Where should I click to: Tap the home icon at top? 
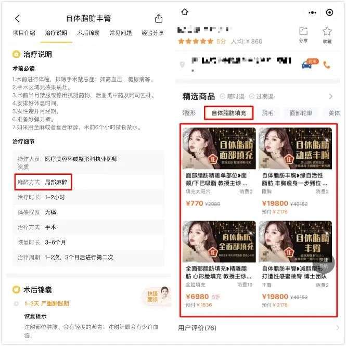pos(185,11)
